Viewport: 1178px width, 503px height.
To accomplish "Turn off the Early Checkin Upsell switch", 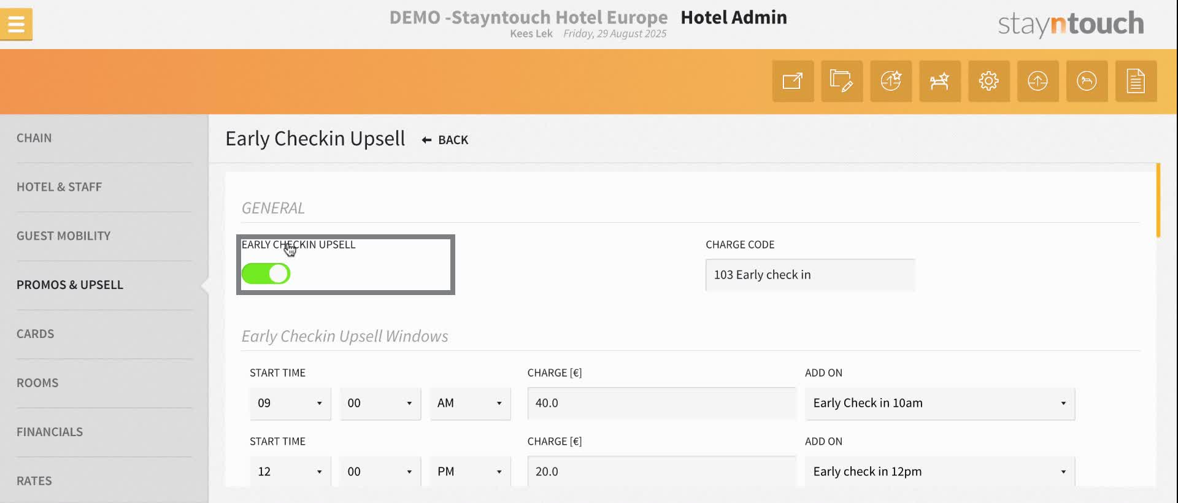I will pyautogui.click(x=266, y=274).
